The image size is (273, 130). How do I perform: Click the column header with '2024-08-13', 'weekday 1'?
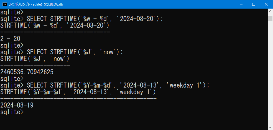[78, 92]
